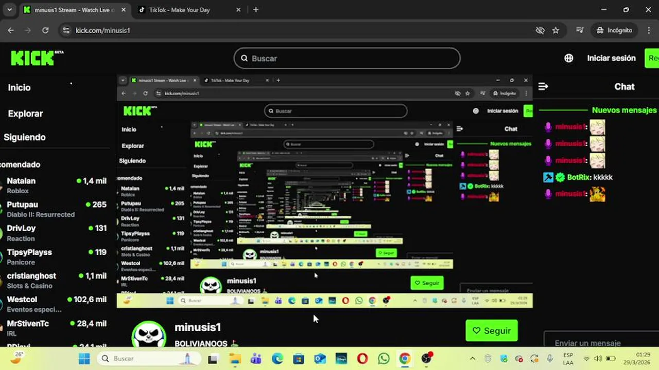659x370 pixels.
Task: Click the minusis1 channel name below the video
Action: click(198, 327)
